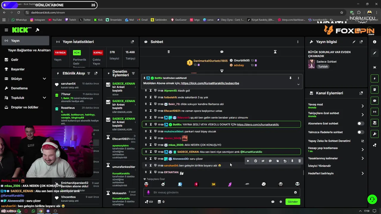
Task: Click the document icon in the right sidebar
Action: click(x=374, y=89)
